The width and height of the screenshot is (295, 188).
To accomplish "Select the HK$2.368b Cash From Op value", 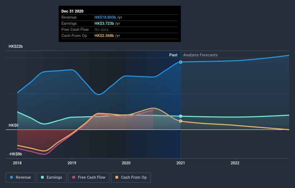I will [x=104, y=36].
